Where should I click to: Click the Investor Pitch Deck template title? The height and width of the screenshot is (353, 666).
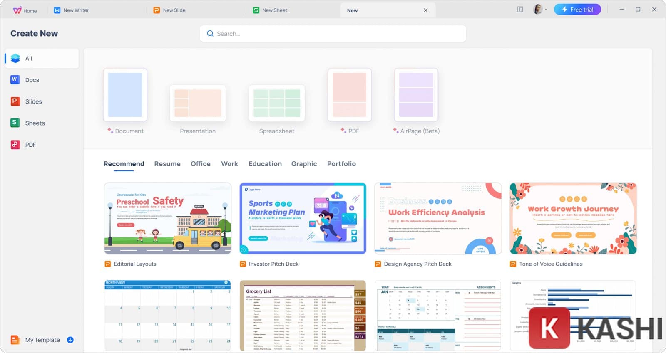pyautogui.click(x=273, y=264)
